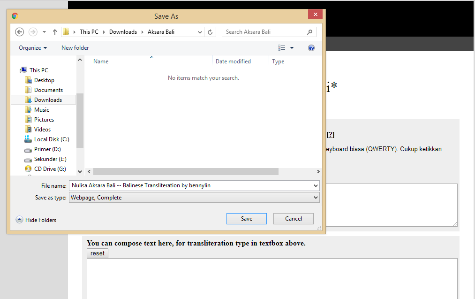Open the Save as type dropdown
This screenshot has width=475, height=299.
coord(194,198)
